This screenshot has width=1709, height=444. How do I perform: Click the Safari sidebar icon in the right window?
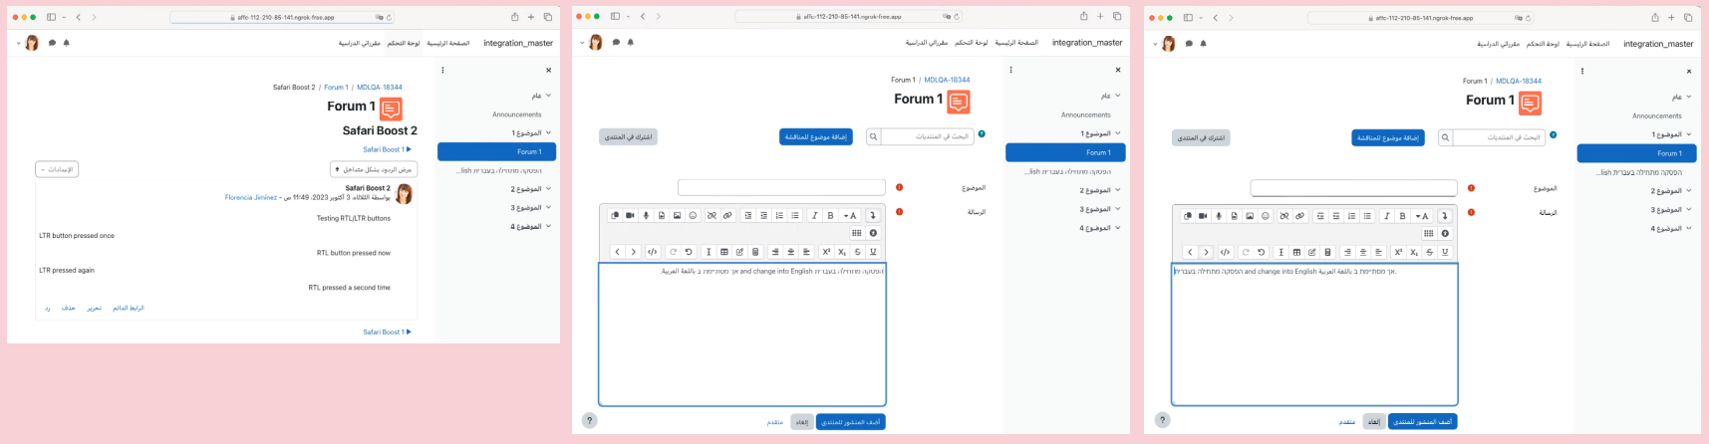(x=1188, y=17)
